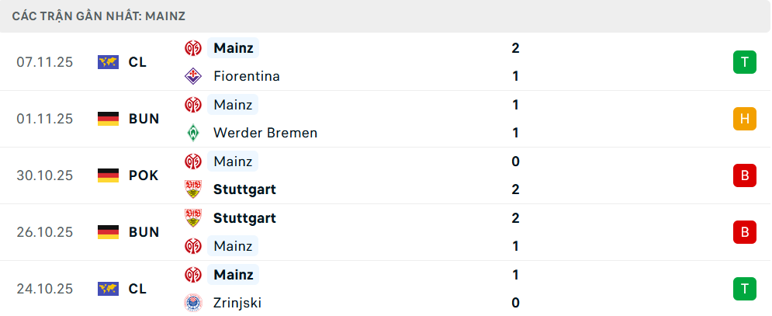
Task: Click Mainz crest in the Fiorentina match
Action: [192, 48]
